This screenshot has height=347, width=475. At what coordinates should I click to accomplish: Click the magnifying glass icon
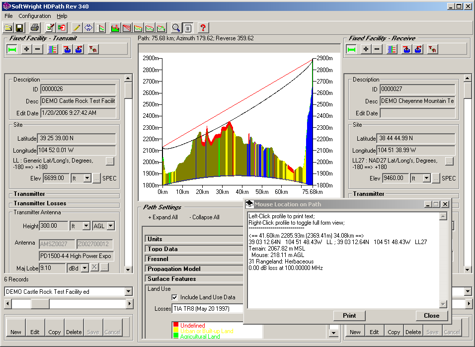click(176, 28)
